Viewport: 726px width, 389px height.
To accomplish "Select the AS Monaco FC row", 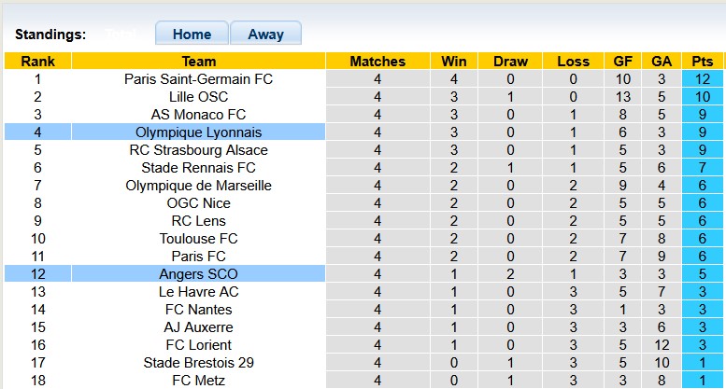I will 198,115.
